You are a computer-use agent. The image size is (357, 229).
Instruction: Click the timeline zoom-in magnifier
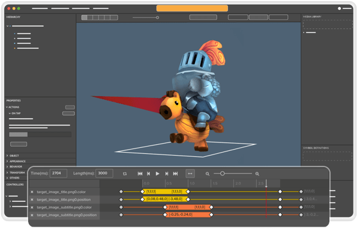pyautogui.click(x=257, y=174)
